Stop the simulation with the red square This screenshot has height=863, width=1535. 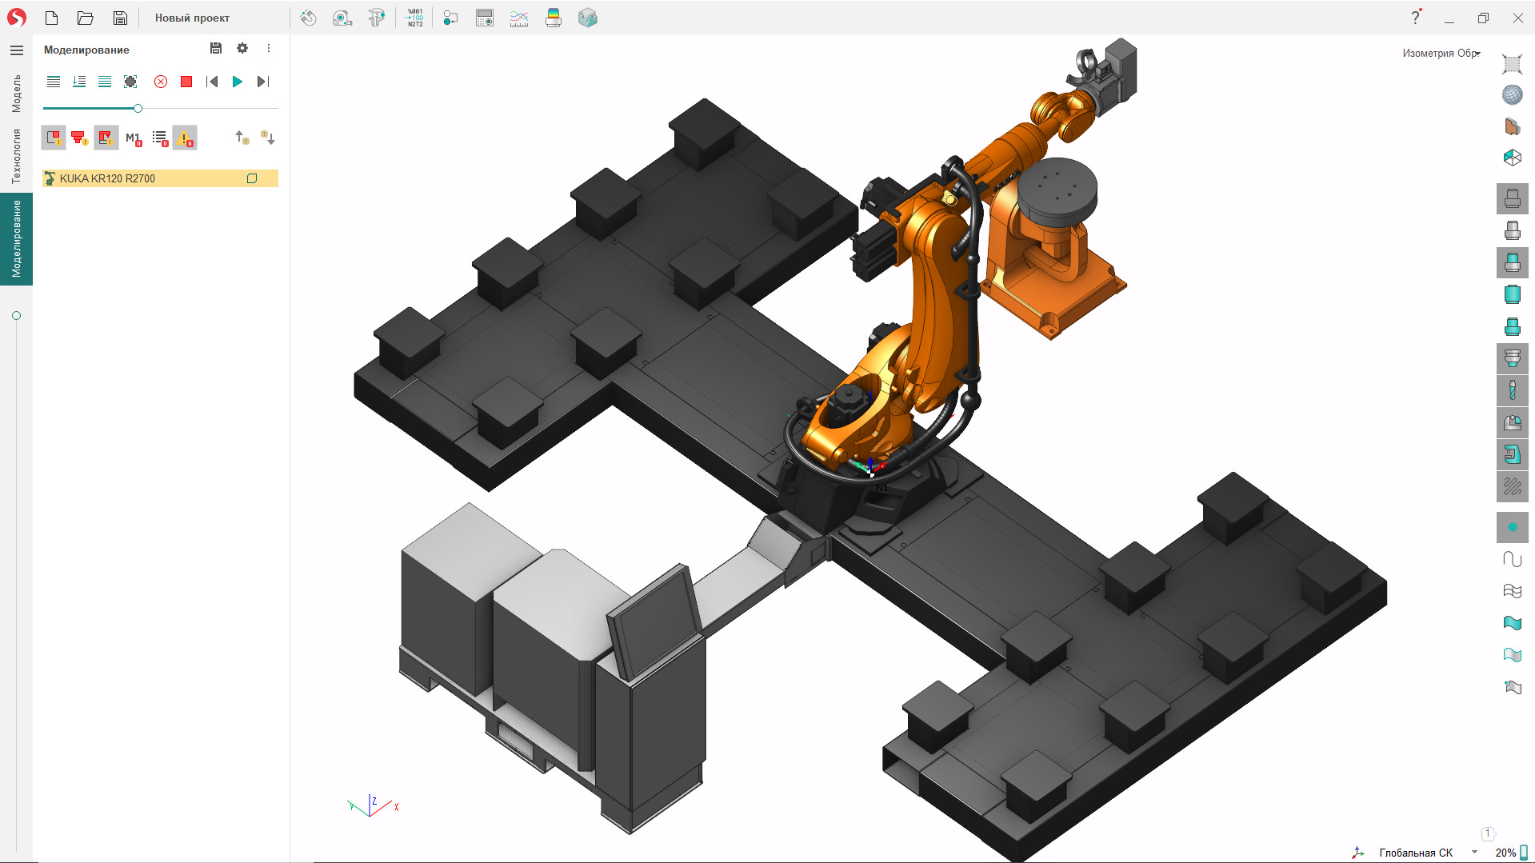point(186,82)
